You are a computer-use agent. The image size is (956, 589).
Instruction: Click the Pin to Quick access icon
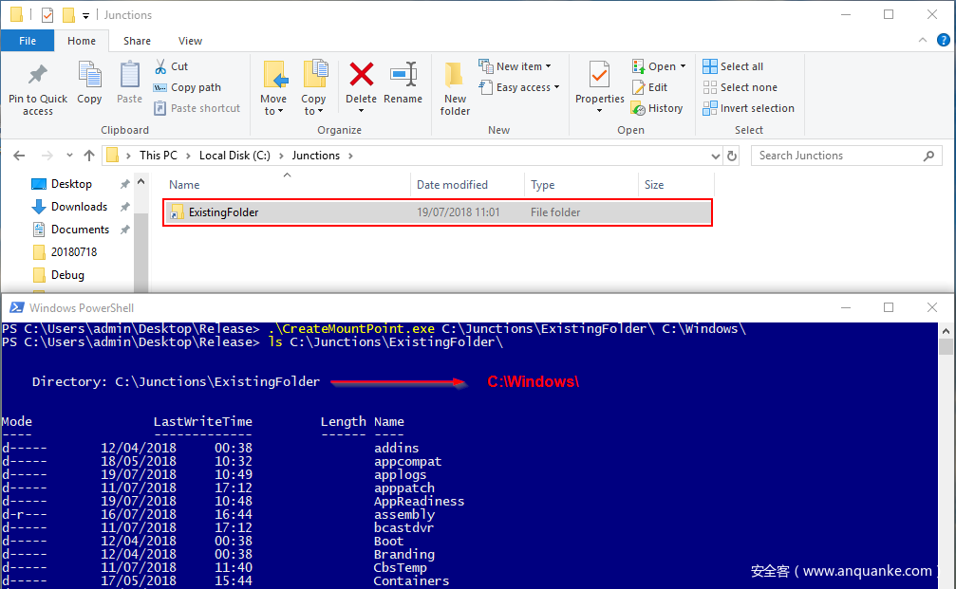tap(38, 76)
